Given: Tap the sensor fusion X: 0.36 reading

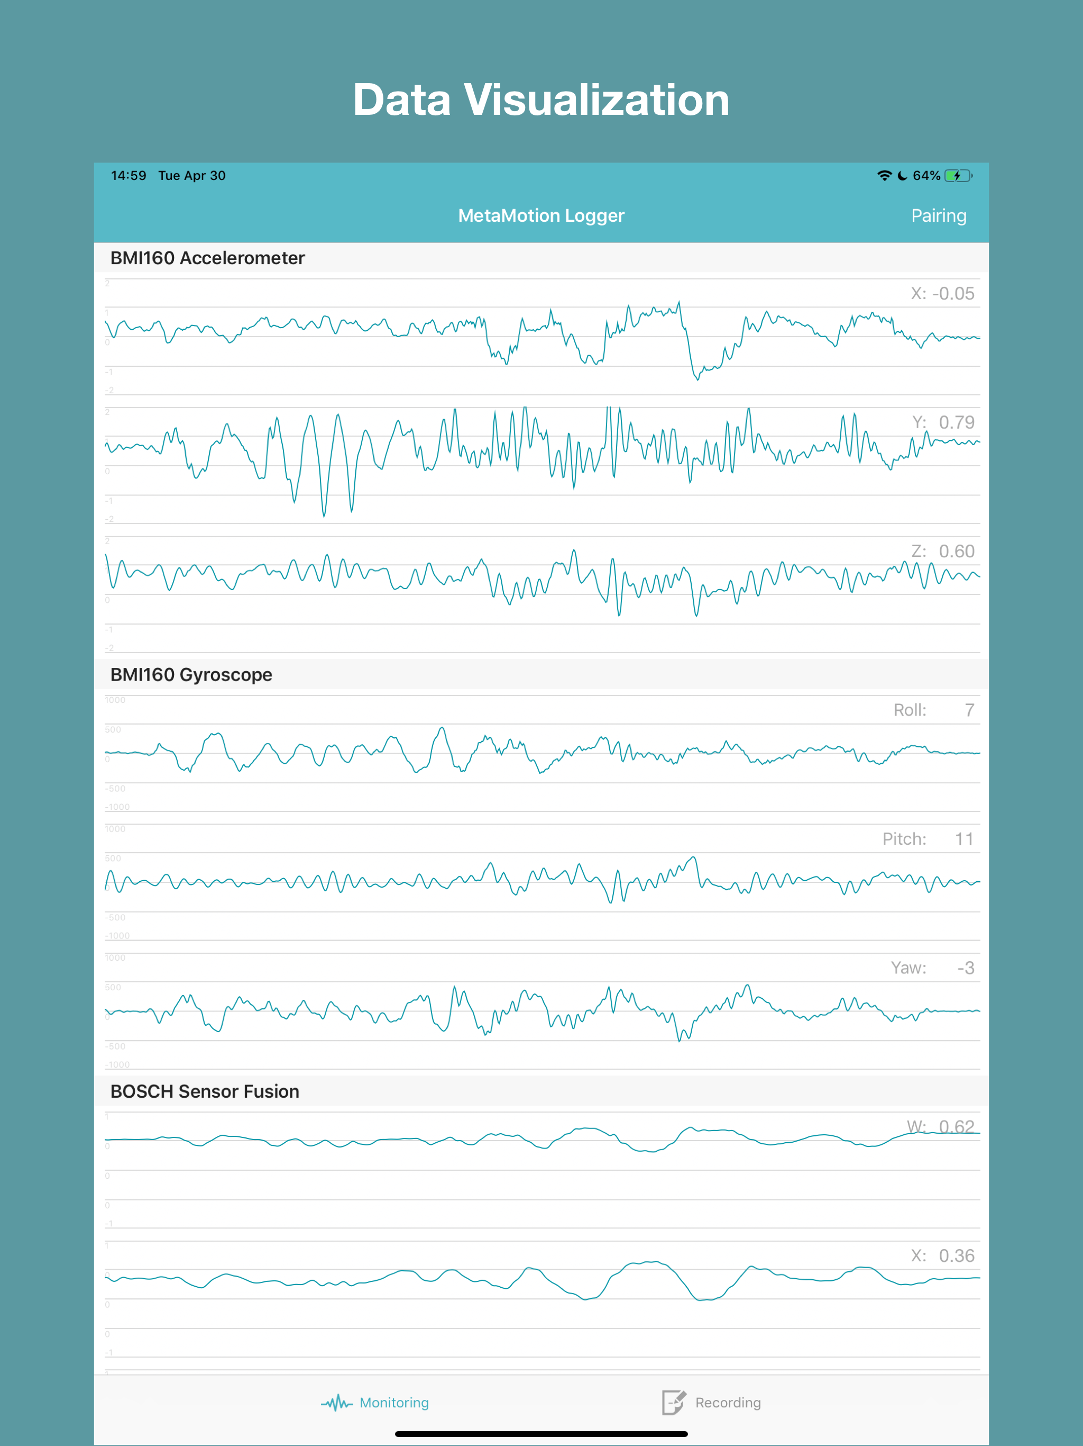Looking at the screenshot, I should click(x=942, y=1255).
